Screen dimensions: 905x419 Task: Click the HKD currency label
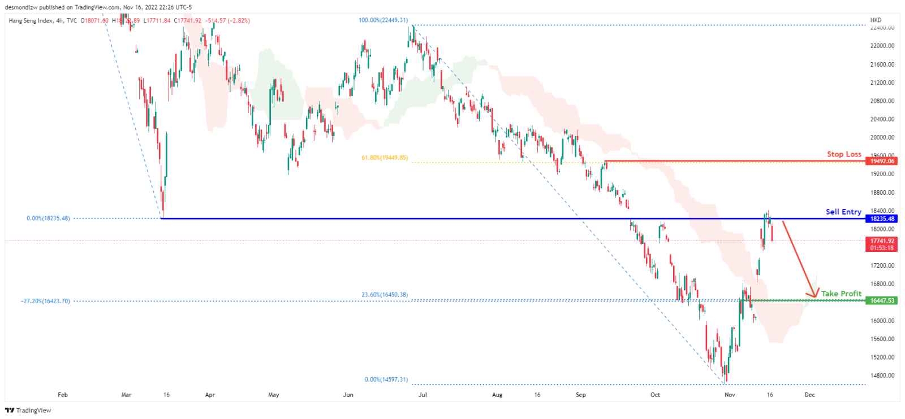[876, 20]
